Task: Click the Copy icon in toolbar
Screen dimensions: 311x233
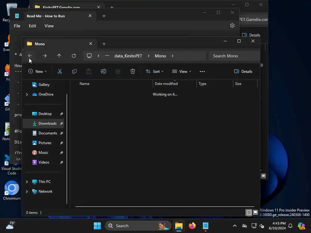Action: tap(74, 72)
